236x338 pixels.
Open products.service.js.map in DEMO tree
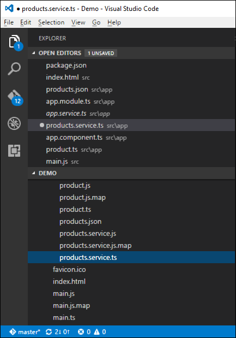[x=131, y=246]
